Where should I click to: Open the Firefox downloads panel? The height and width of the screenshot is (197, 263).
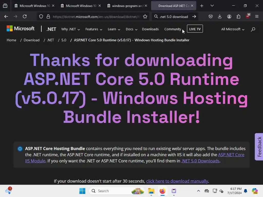coord(220,16)
